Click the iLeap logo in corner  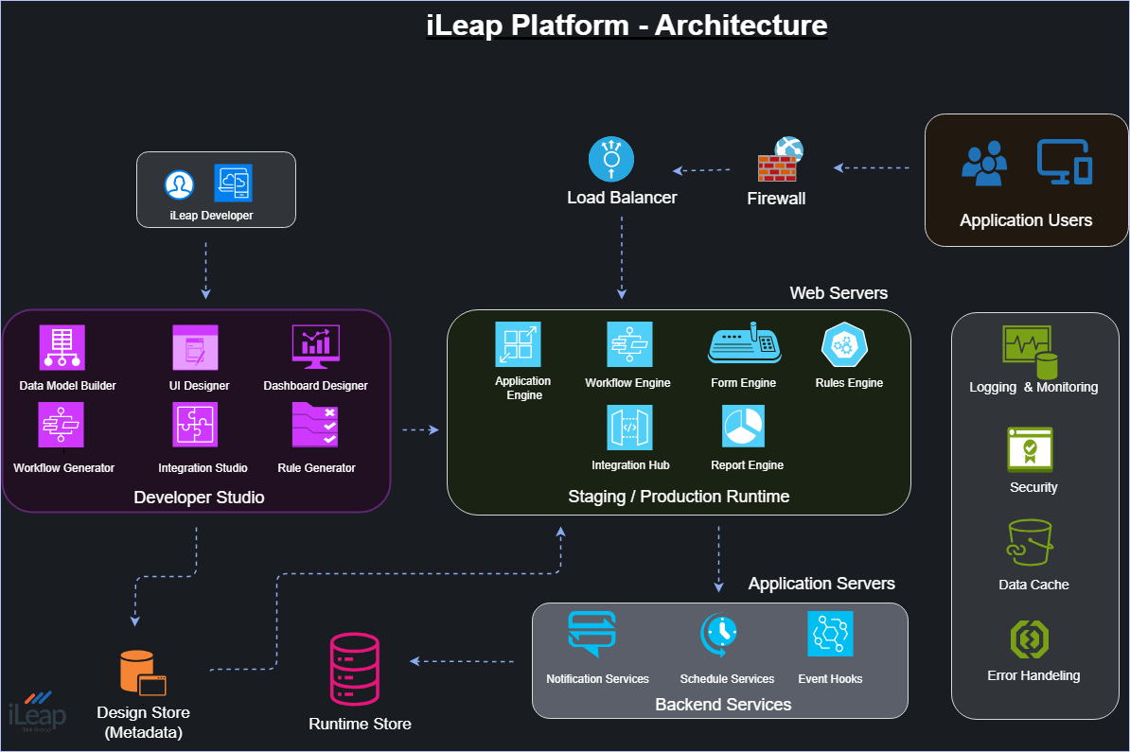(x=38, y=711)
